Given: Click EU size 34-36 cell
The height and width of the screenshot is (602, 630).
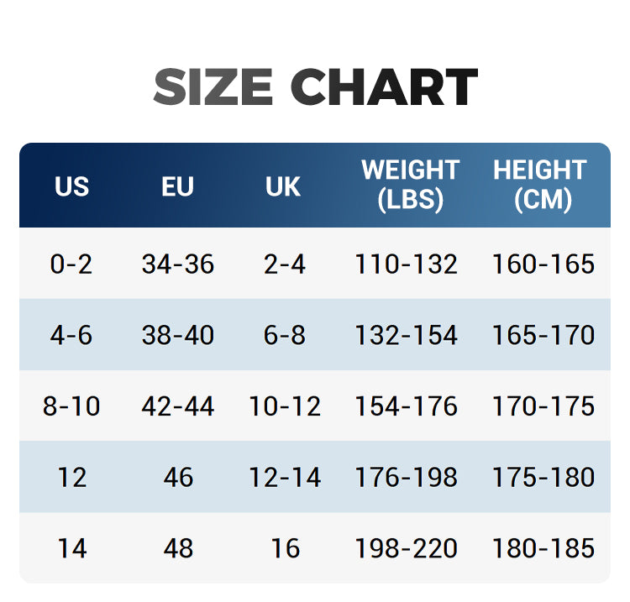Looking at the screenshot, I should pos(177,264).
